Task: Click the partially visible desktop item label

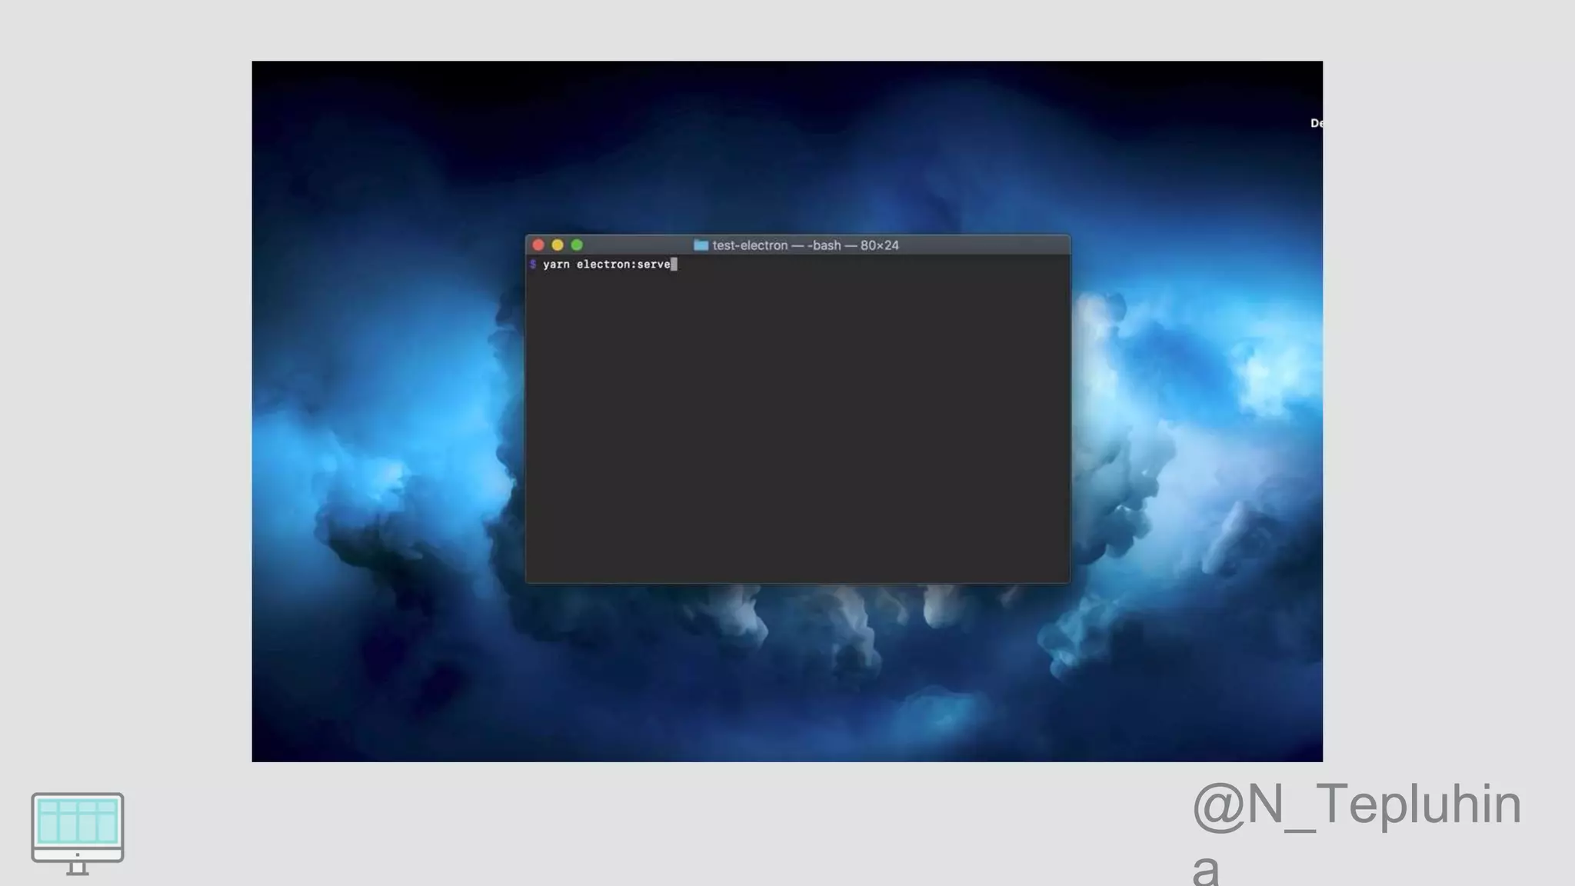Action: 1316,123
